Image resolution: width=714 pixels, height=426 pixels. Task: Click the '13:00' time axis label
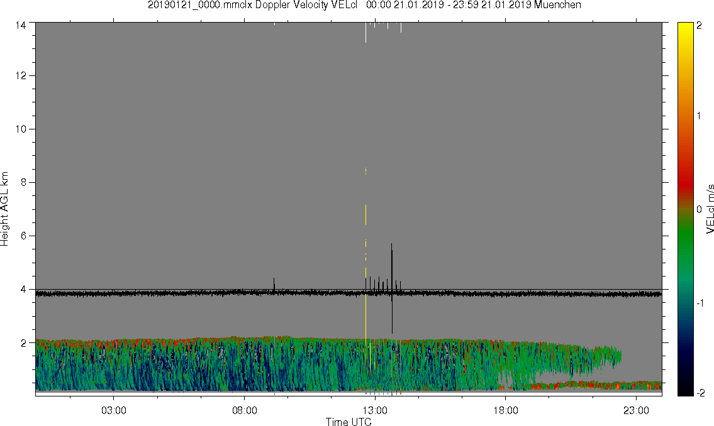375,410
